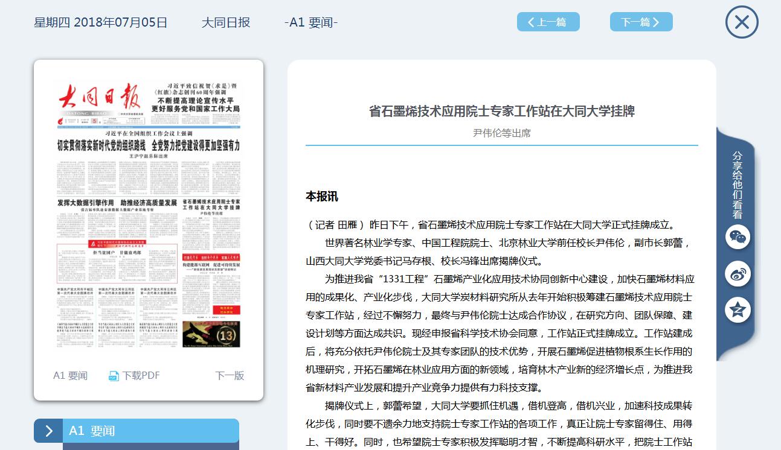Click the subtitle 尹伟伦等出席
Screen dimensions: 781x450
502,133
